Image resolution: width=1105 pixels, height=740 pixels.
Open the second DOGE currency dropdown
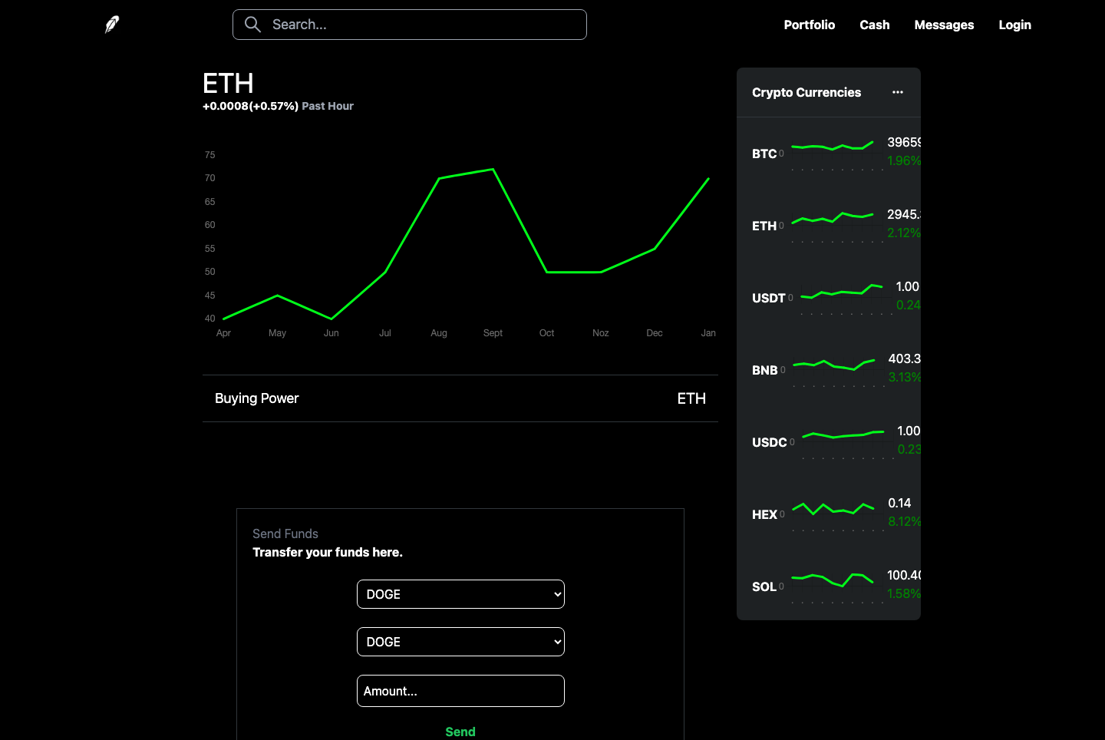tap(460, 641)
